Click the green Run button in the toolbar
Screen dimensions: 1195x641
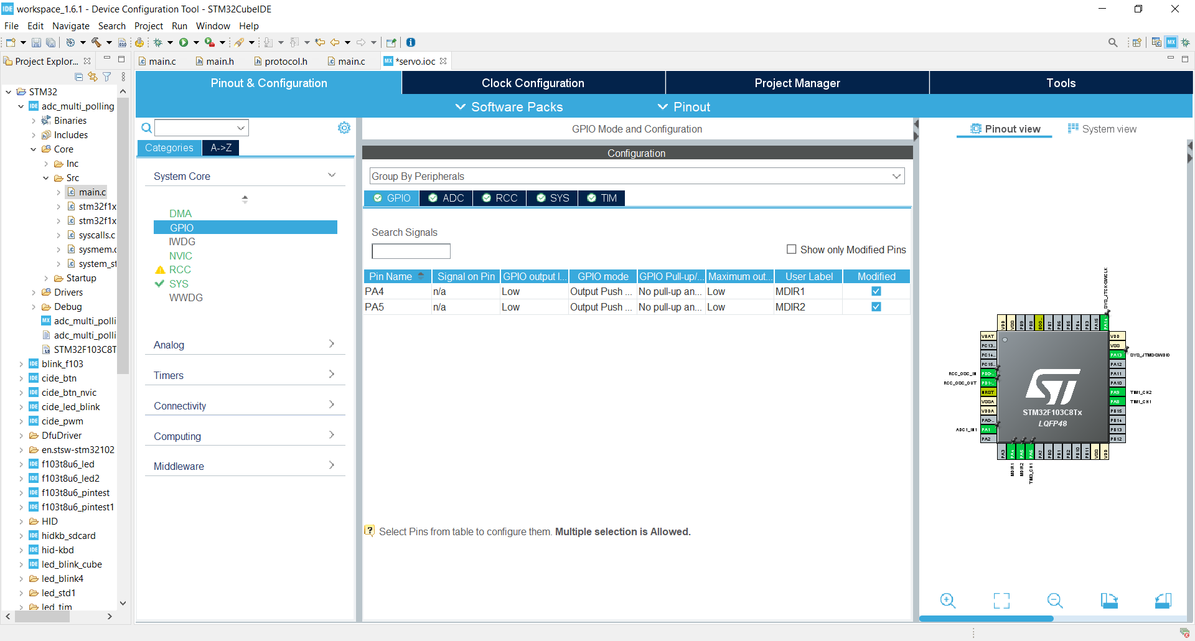(184, 42)
